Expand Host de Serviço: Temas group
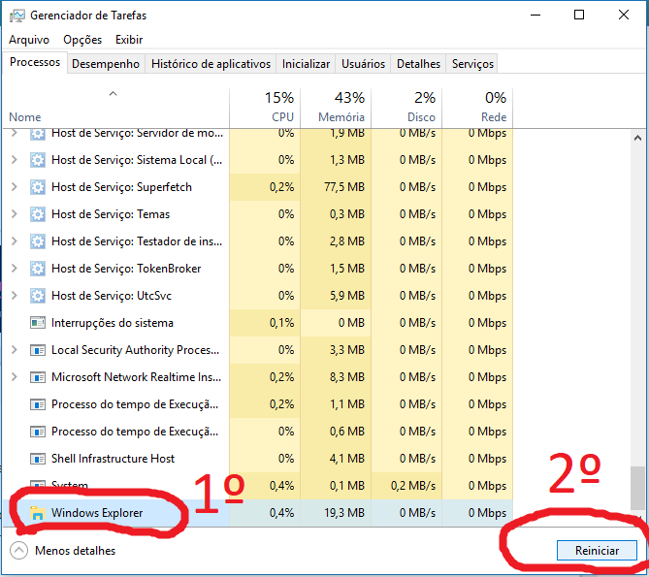This screenshot has width=649, height=577. (15, 214)
